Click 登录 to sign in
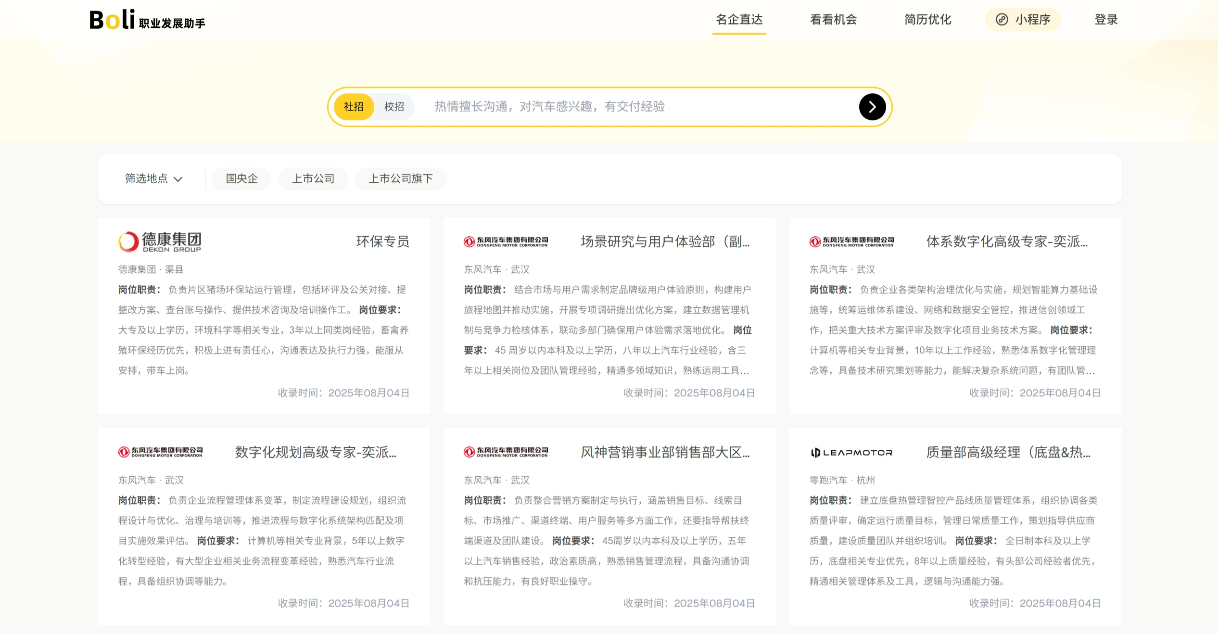Viewport: 1218px width, 634px height. pyautogui.click(x=1106, y=20)
